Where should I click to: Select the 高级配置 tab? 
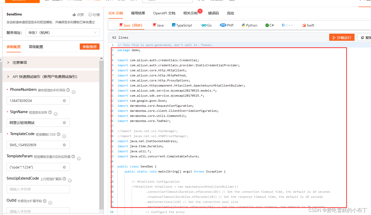coord(36,47)
